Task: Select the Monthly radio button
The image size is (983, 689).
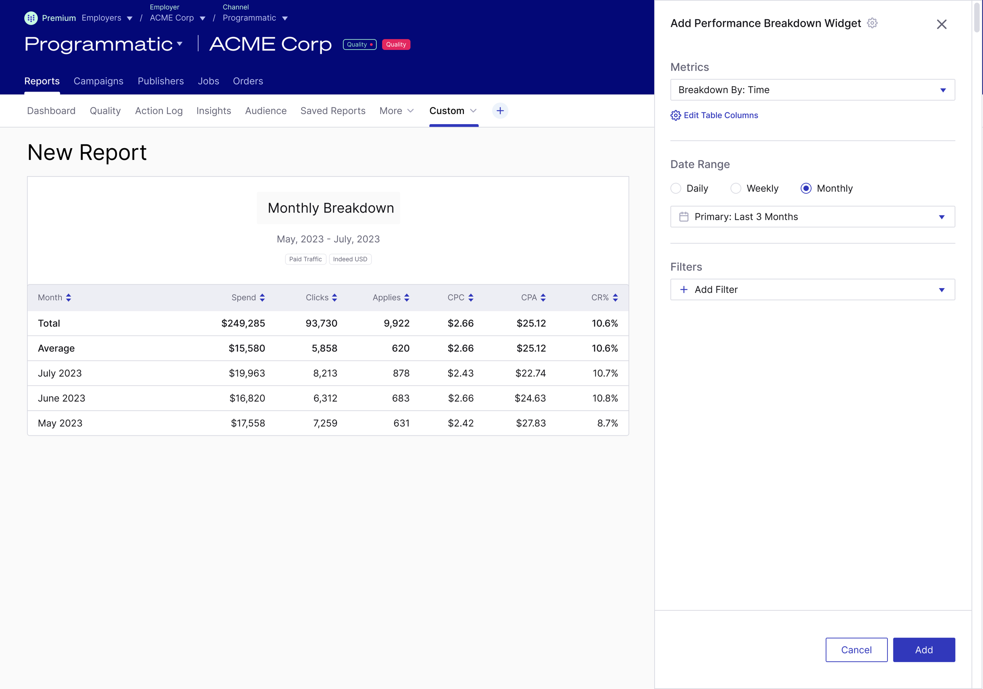Action: pos(806,188)
